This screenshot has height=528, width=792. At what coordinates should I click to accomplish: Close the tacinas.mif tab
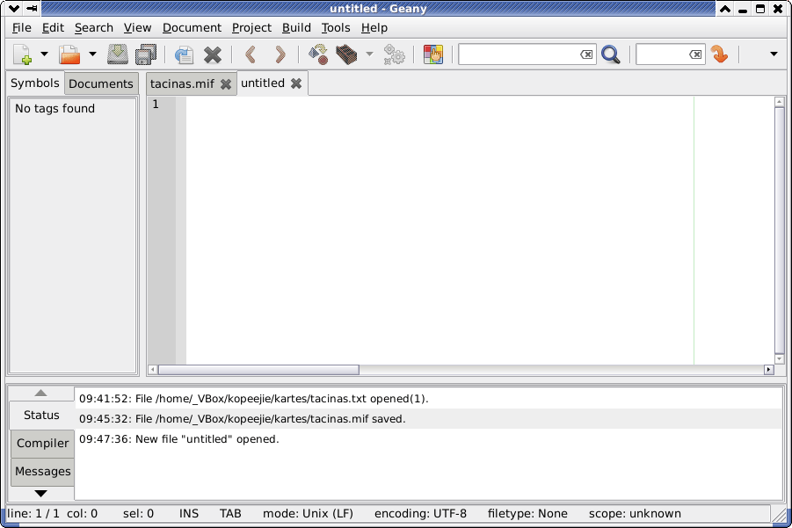226,84
